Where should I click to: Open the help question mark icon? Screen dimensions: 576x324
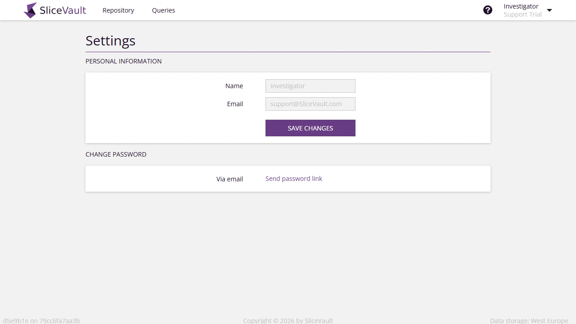(x=488, y=9)
